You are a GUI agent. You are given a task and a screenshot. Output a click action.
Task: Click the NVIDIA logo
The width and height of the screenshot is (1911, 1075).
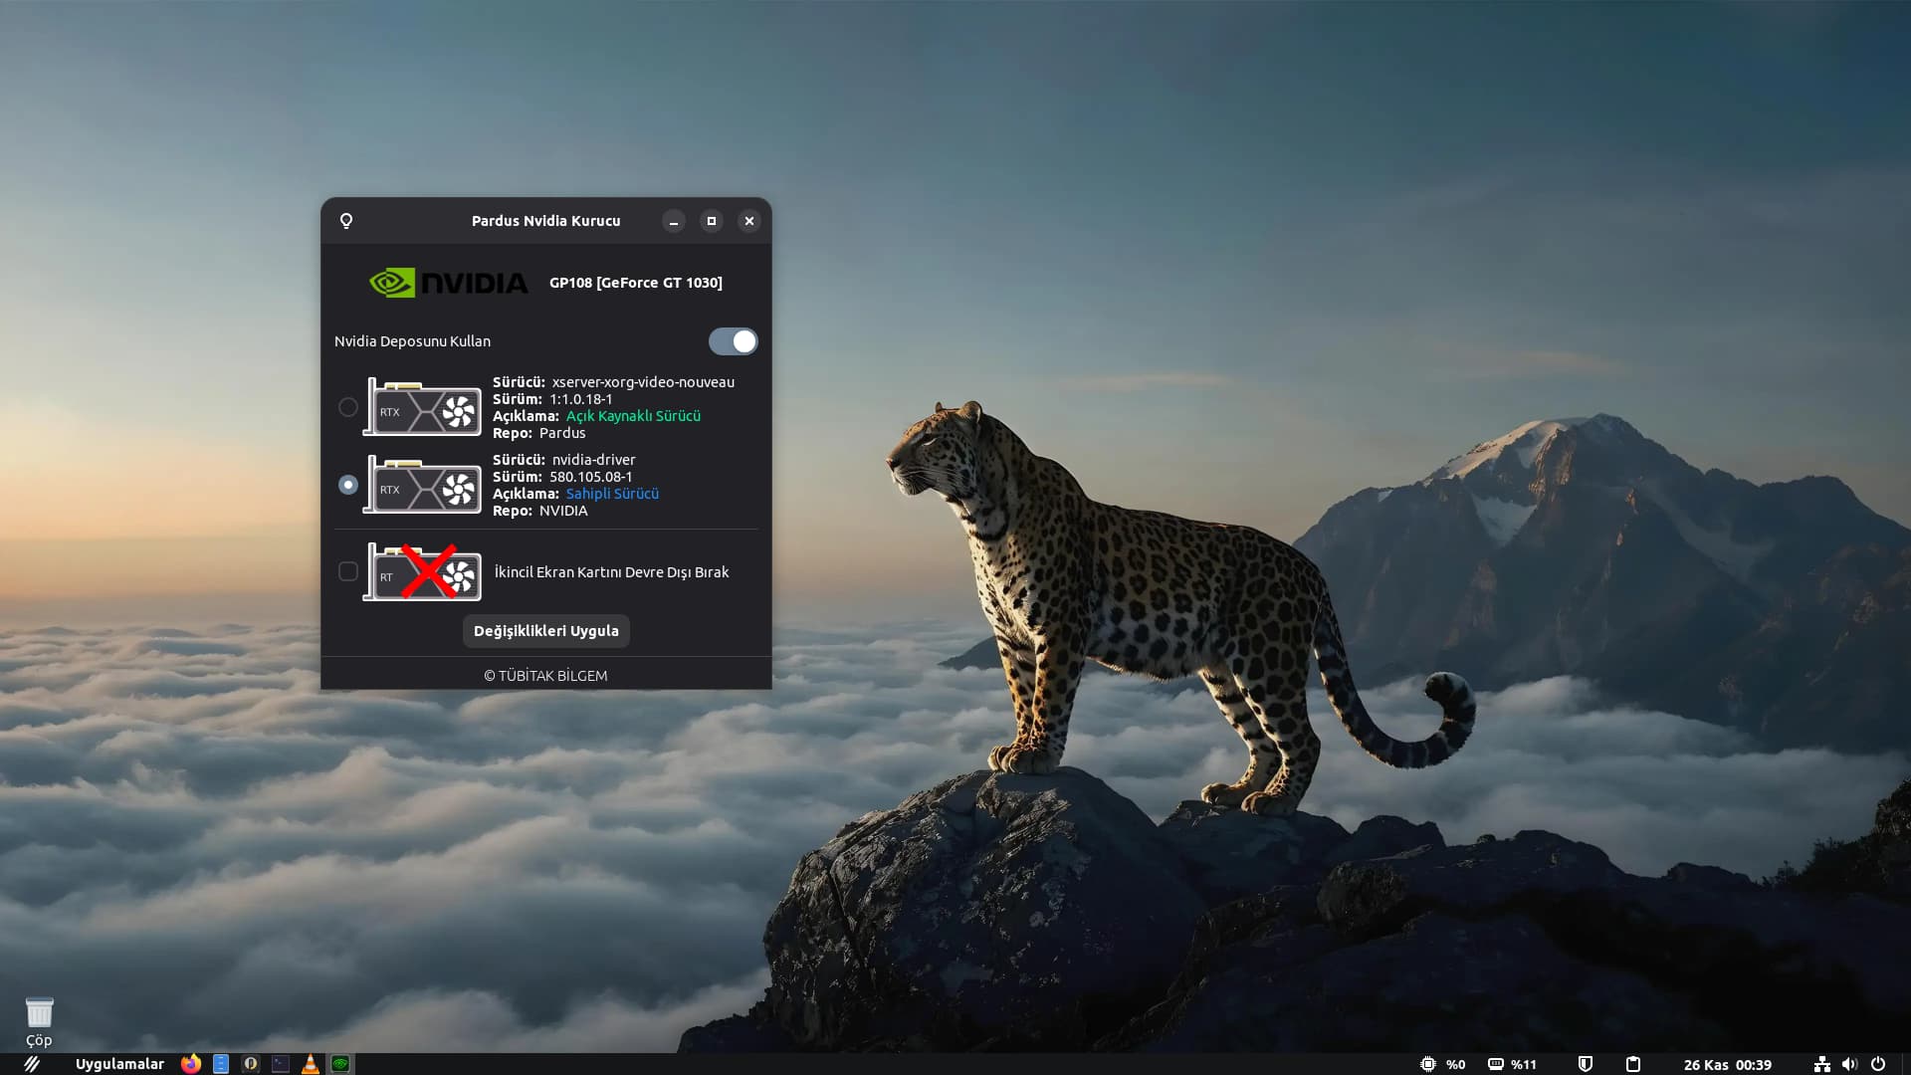(448, 283)
